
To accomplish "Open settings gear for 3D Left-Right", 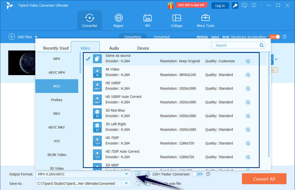I will pos(248,130).
